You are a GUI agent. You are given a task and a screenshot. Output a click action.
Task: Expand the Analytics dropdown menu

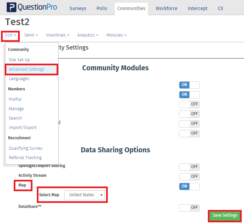click(x=88, y=35)
